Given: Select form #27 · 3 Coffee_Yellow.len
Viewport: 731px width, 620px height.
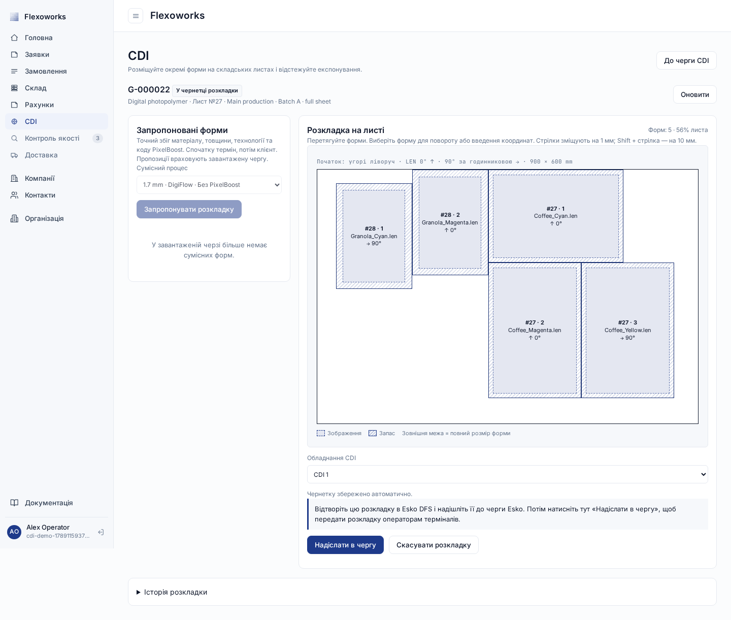Looking at the screenshot, I should [x=628, y=330].
